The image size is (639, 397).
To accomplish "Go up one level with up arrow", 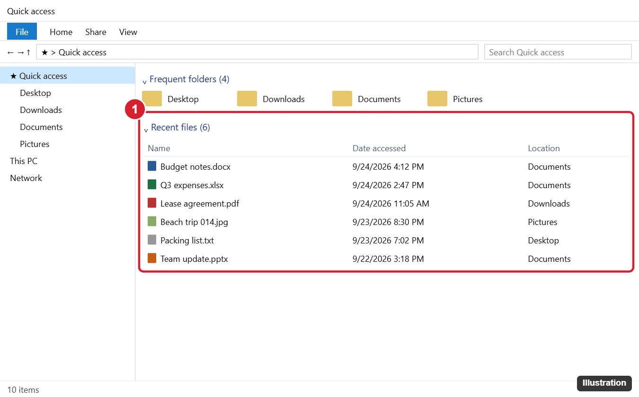I will (x=28, y=52).
